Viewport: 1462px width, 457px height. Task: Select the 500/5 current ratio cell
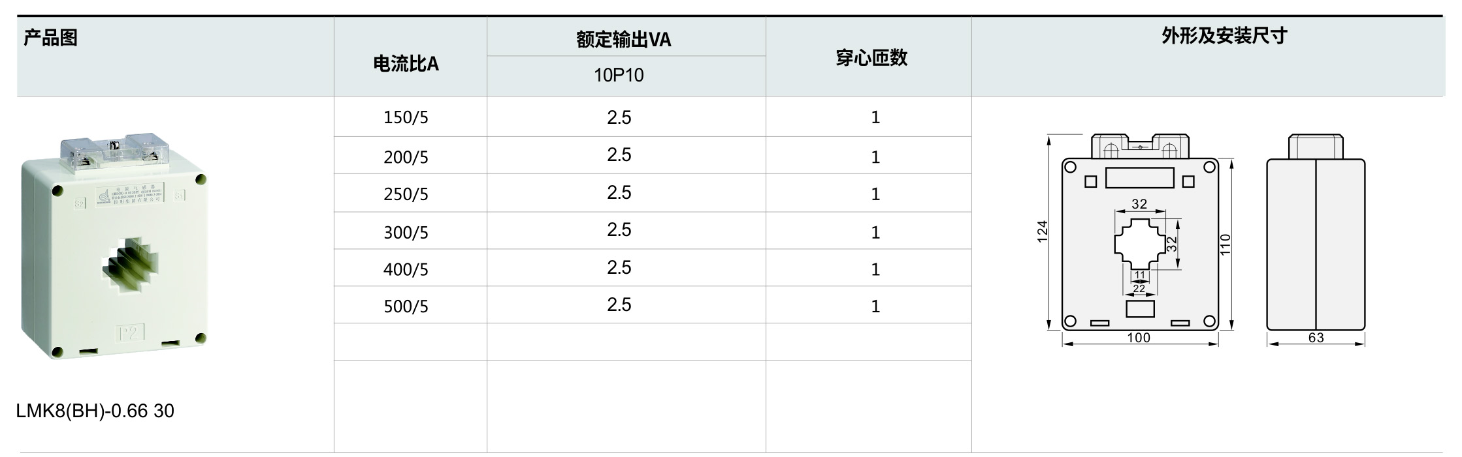(406, 306)
